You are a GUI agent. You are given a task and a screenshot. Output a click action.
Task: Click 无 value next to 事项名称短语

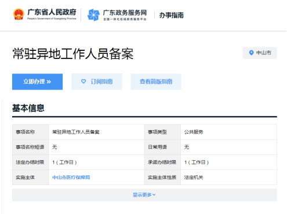55,147
